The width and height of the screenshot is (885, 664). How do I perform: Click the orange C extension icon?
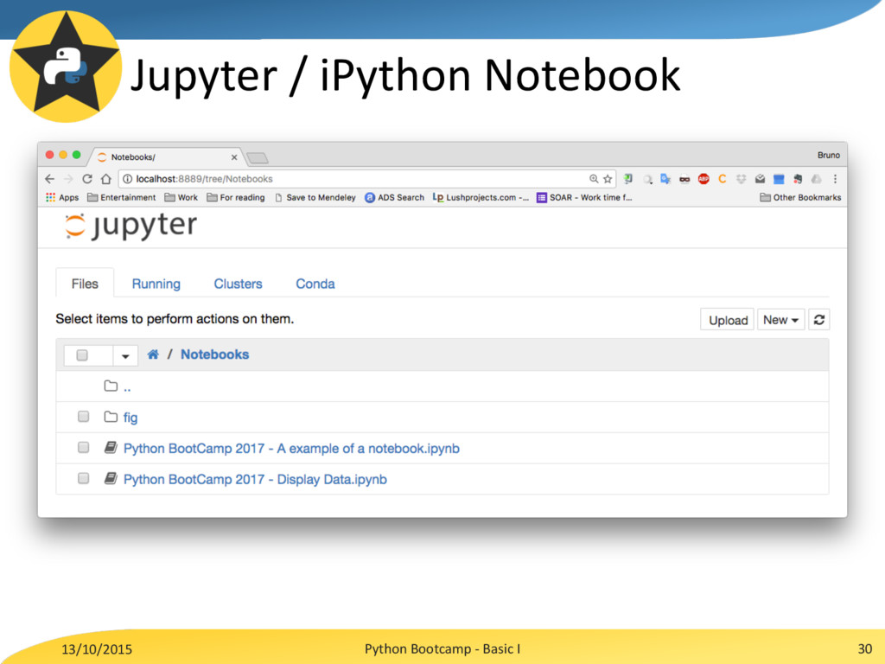click(722, 179)
